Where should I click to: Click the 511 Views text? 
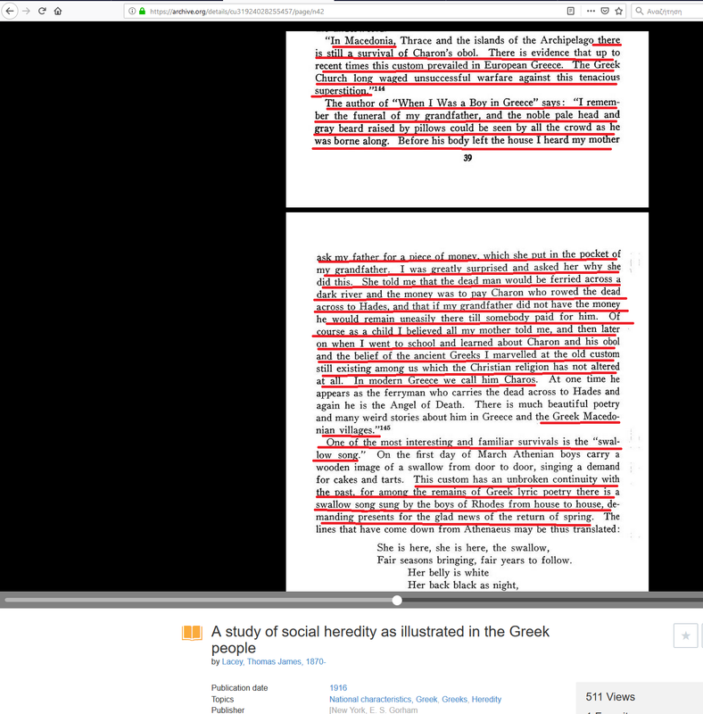pos(610,697)
